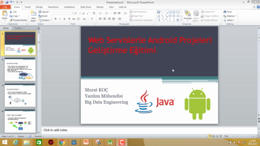Align text left

100,19
